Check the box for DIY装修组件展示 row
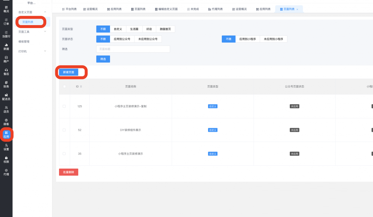The height and width of the screenshot is (217, 373). click(x=64, y=130)
